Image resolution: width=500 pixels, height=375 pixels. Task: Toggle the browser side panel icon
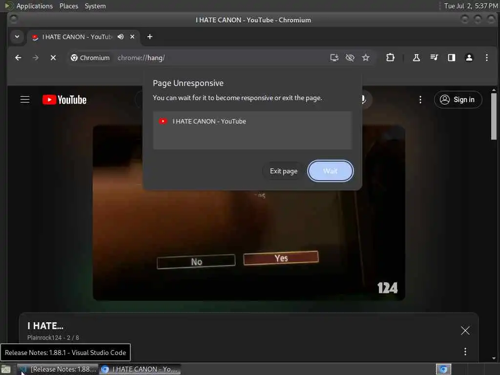[x=452, y=58]
